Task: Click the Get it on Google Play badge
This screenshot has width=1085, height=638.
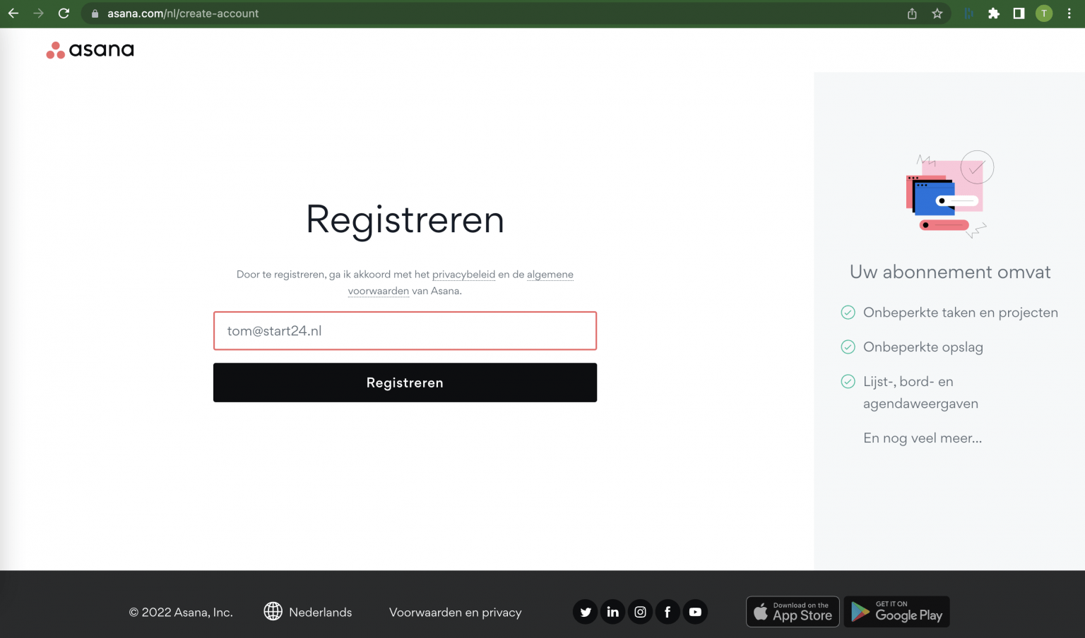Action: click(x=896, y=611)
